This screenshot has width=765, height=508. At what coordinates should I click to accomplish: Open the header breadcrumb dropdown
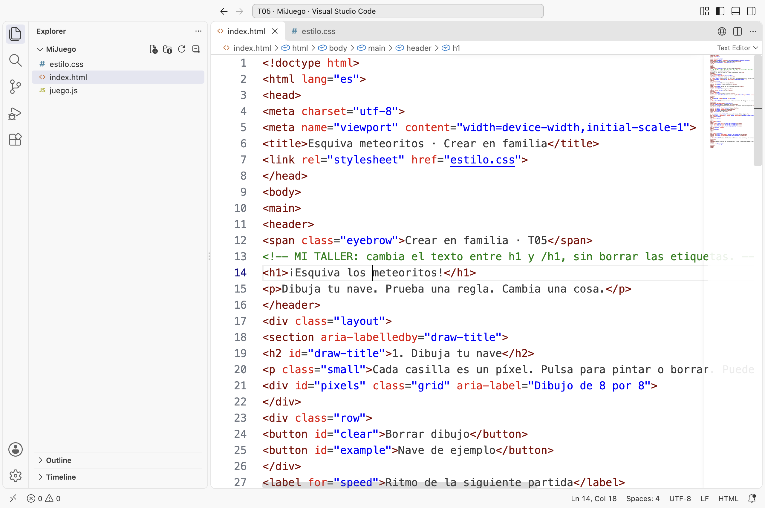[x=414, y=48]
